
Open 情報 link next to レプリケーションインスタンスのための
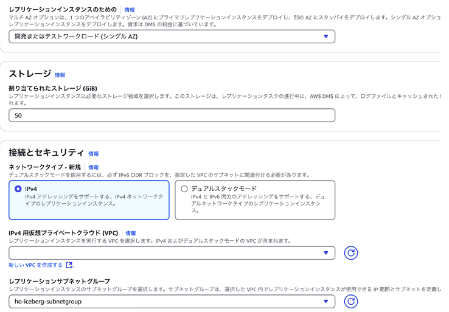pos(130,10)
